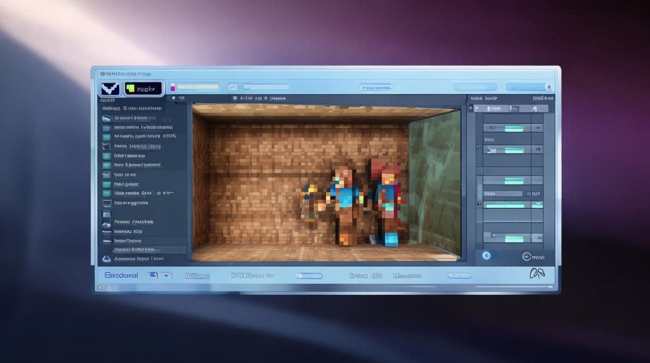The width and height of the screenshot is (650, 363).
Task: Click the triangle icon at sidebar bottom
Action: (x=106, y=259)
